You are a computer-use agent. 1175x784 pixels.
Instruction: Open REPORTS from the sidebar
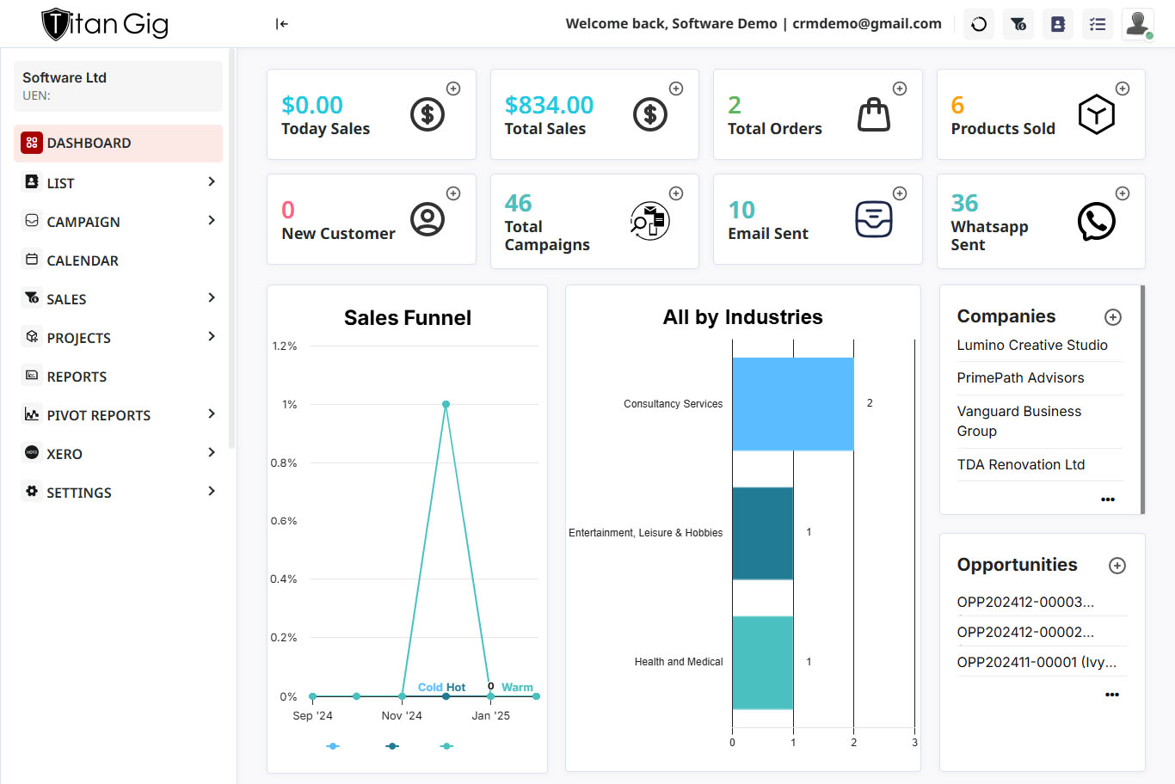coord(77,377)
